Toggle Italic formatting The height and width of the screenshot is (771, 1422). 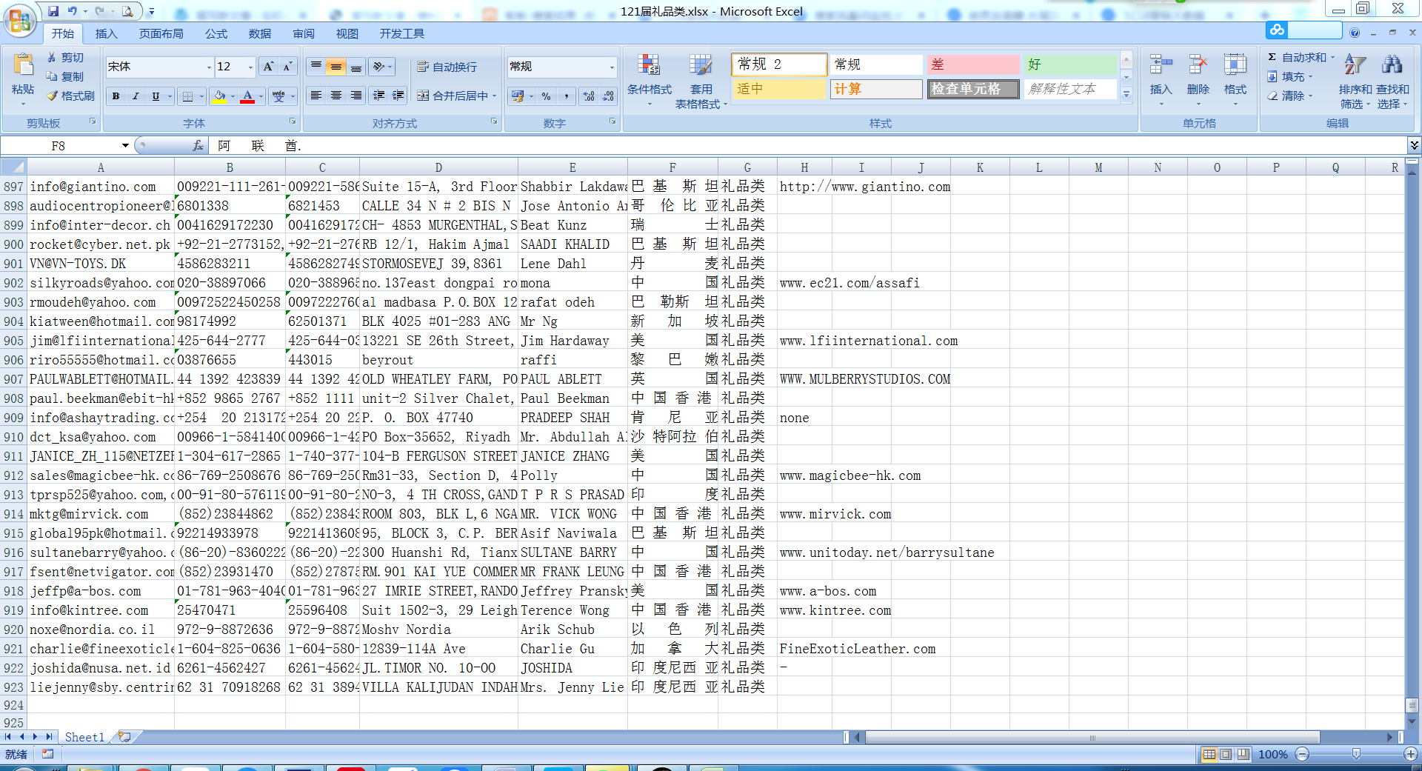click(136, 96)
